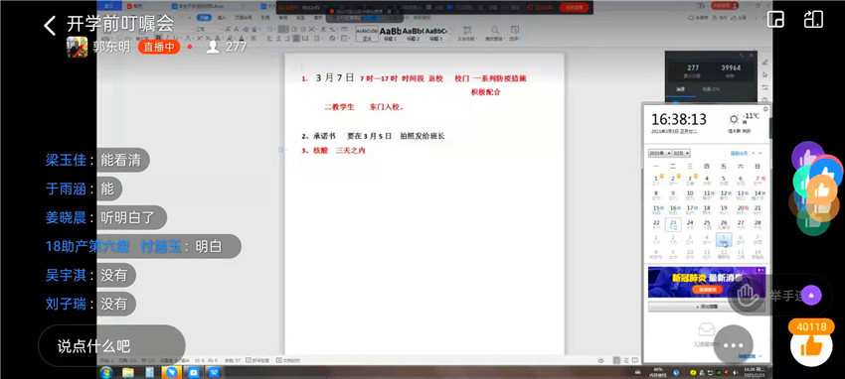This screenshot has height=379, width=845.
Task: Select the 正文 body style
Action: click(x=368, y=35)
